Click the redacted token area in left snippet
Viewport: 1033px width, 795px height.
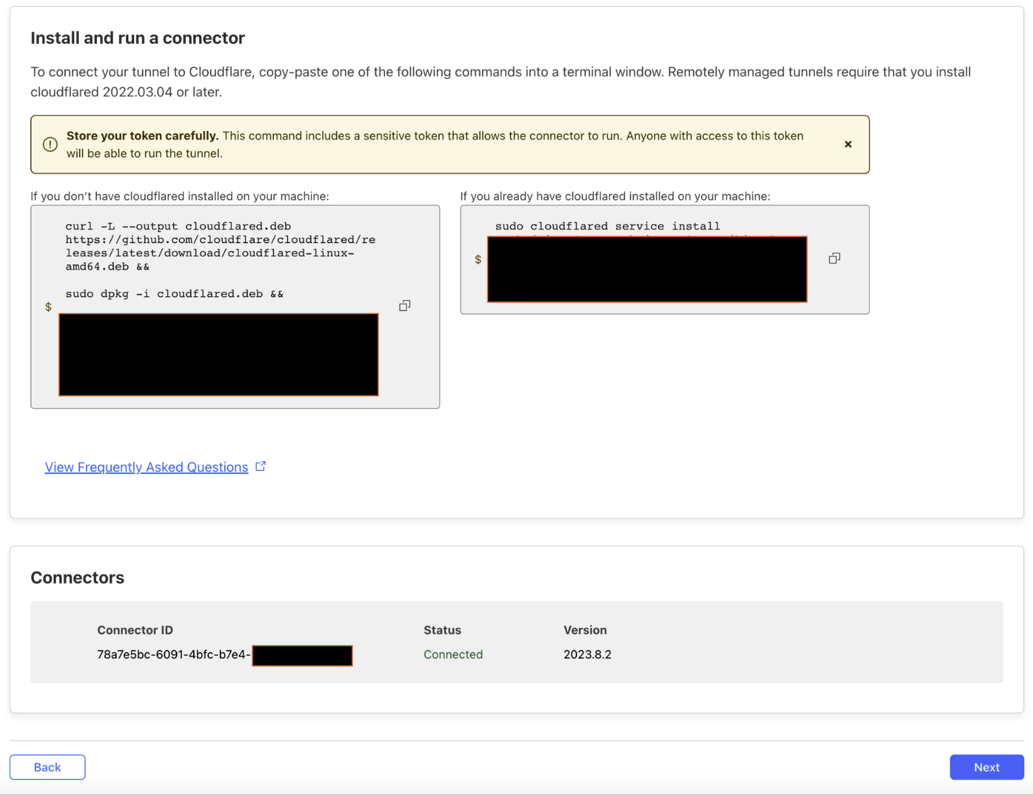[218, 354]
